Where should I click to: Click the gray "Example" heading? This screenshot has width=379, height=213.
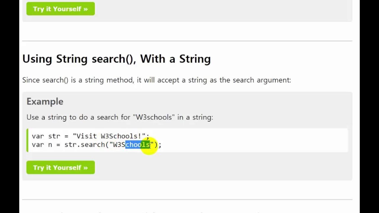coord(45,101)
